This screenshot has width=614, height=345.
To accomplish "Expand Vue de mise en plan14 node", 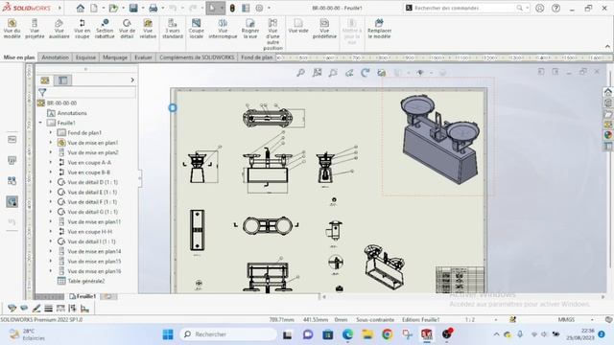I will (x=51, y=251).
